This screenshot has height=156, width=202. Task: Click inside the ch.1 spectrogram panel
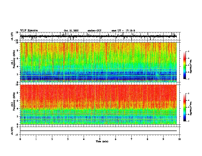click(98, 62)
